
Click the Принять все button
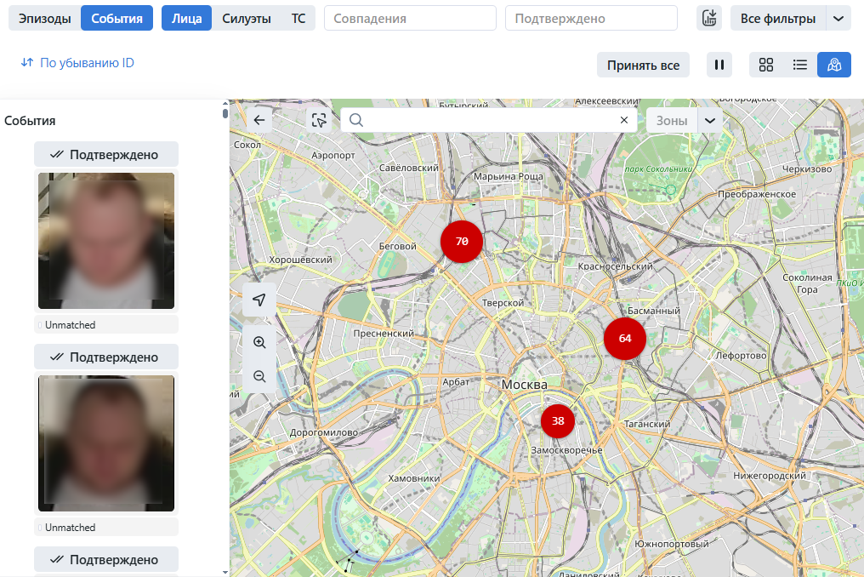pos(643,65)
